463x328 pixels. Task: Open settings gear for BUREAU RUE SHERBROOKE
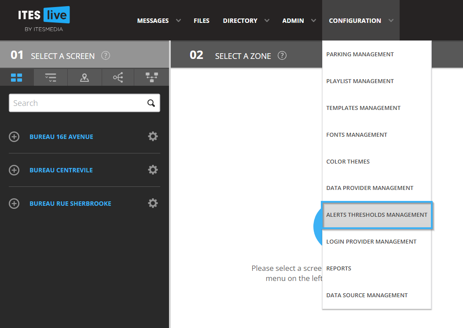153,203
